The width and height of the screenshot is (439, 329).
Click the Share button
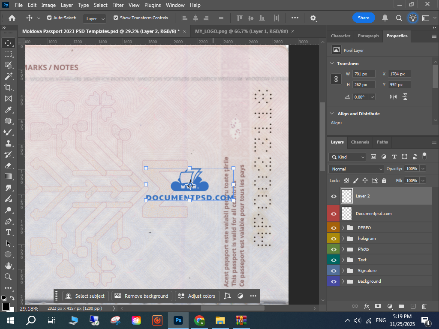363,18
